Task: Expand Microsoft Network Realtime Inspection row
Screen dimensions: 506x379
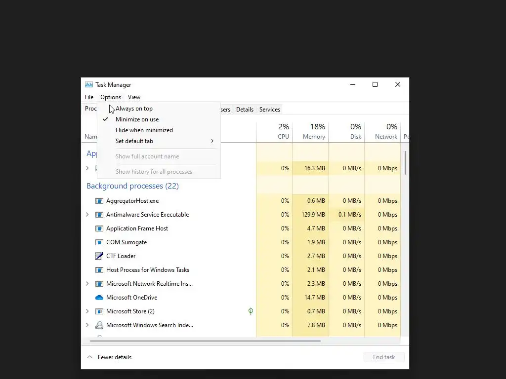Action: tap(87, 284)
